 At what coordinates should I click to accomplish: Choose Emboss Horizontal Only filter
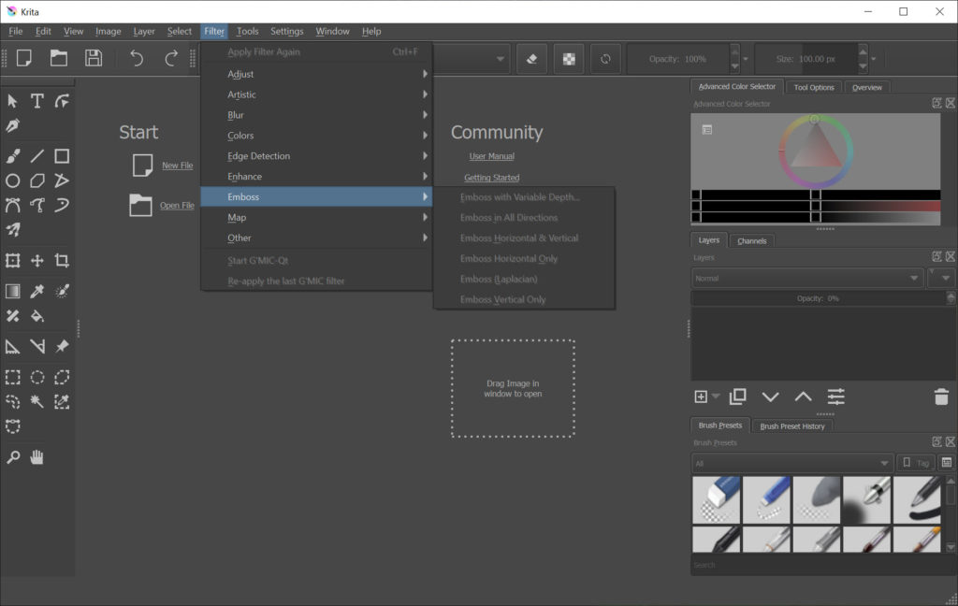click(524, 258)
